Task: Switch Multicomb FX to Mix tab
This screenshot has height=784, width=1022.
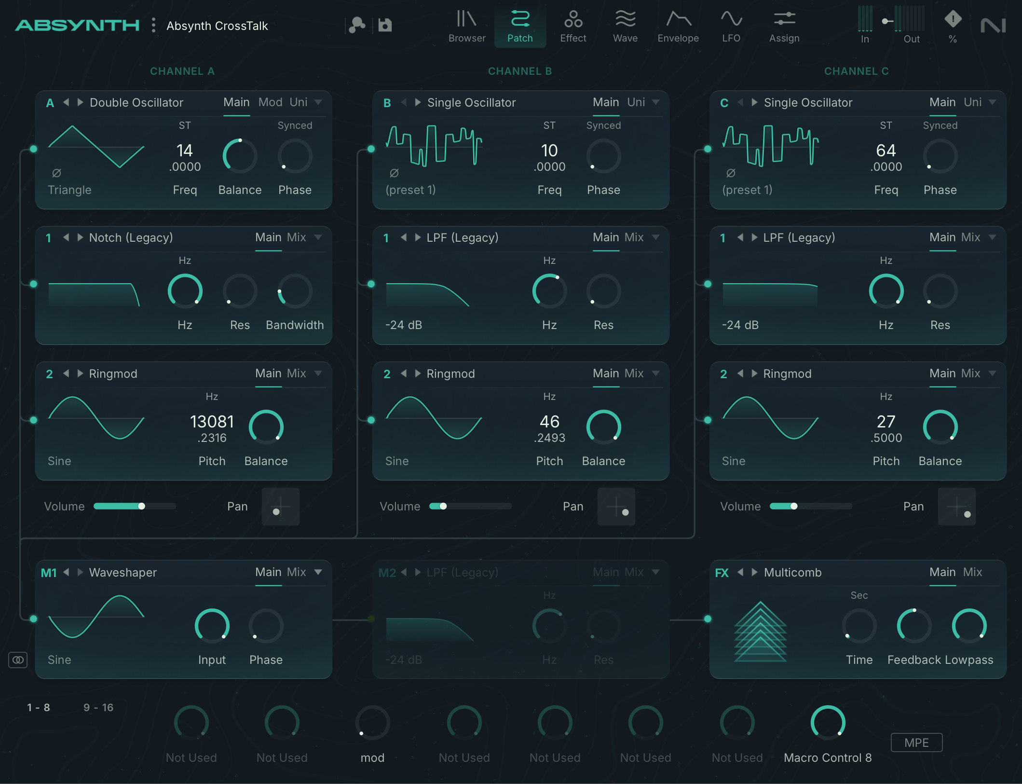Action: pos(972,572)
